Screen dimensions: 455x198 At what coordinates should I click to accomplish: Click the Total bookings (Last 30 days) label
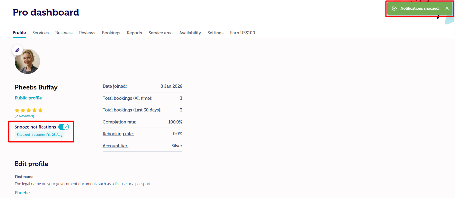coord(132,110)
